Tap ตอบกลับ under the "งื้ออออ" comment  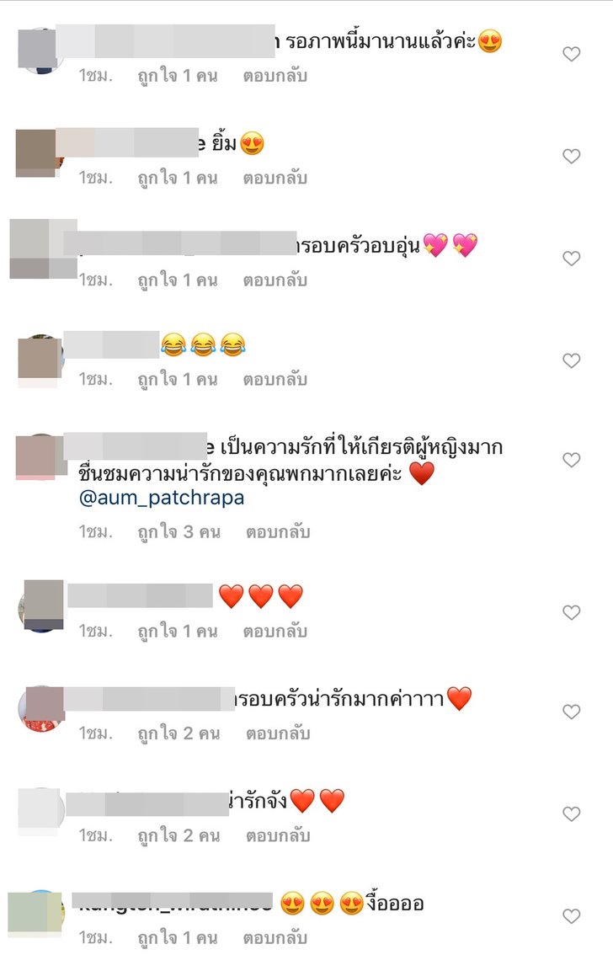pyautogui.click(x=275, y=937)
